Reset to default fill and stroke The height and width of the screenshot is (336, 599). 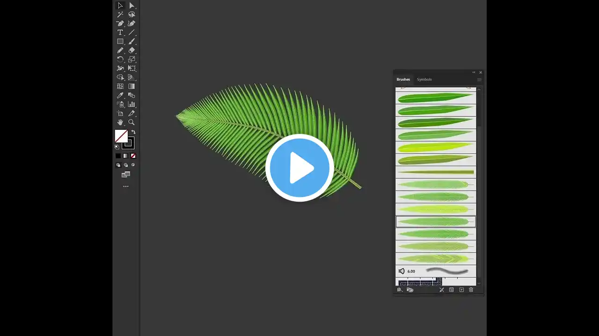(117, 147)
